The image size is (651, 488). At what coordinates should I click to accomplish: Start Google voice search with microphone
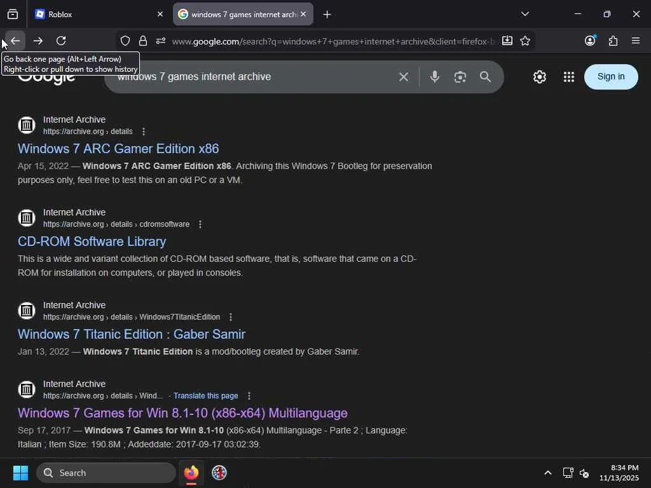coord(435,77)
